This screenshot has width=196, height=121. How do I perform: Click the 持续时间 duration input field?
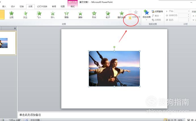pyautogui.click(x=183, y=16)
